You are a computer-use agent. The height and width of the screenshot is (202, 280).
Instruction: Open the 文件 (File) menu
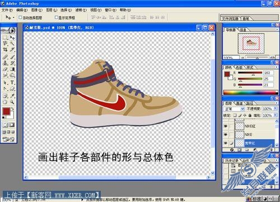tap(7, 10)
